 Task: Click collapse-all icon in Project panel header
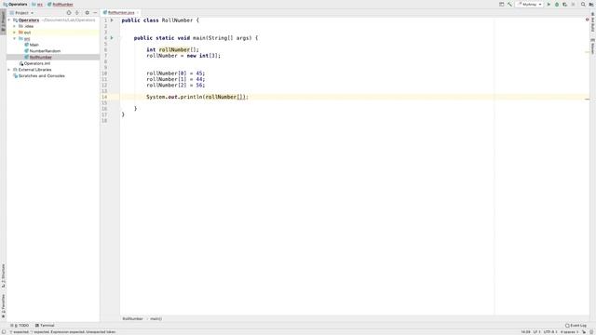(77, 12)
